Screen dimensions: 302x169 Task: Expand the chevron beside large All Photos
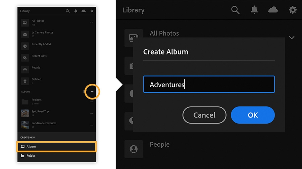pyautogui.click(x=292, y=38)
